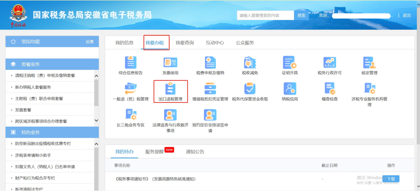This screenshot has height=191, width=420.
Task: Open 发票使用 icon
Action: [170, 63]
